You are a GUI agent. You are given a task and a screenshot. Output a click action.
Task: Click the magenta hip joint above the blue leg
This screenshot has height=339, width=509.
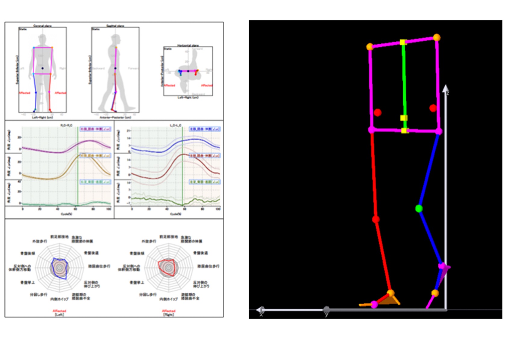[439, 131]
